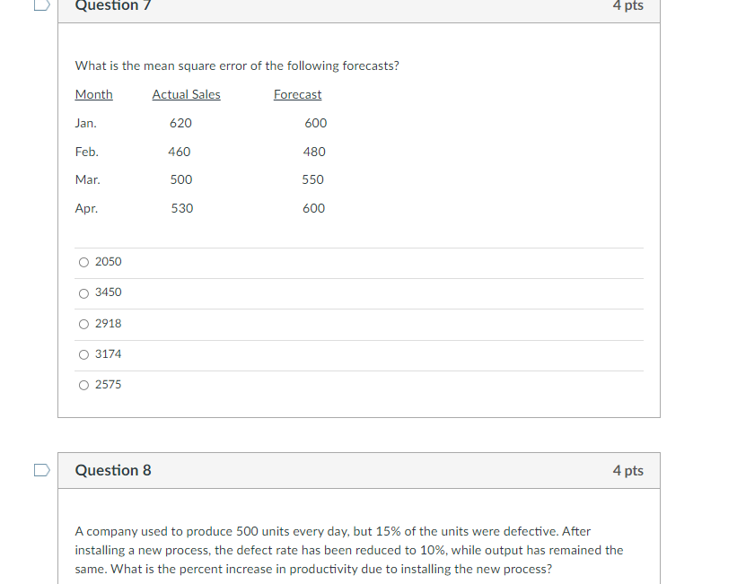Click the Question 7 heading
The image size is (737, 584).
point(113,5)
